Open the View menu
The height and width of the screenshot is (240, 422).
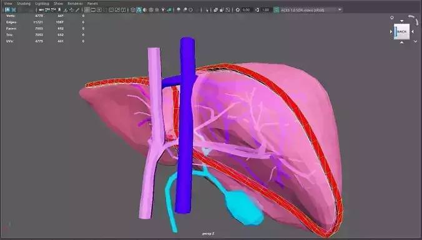pyautogui.click(x=8, y=4)
